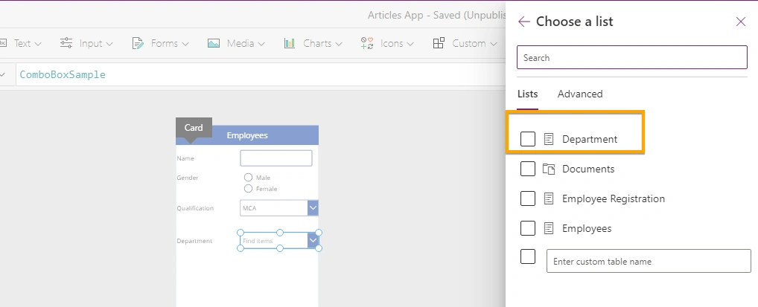Select the Male radio button
Viewport: 758px width, 307px height.
click(249, 178)
